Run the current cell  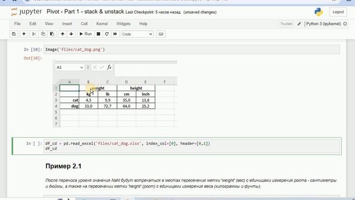point(85,34)
